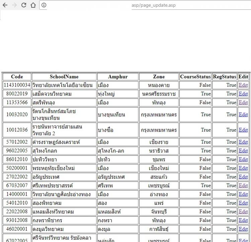Edit the entry coded 50200001
Viewport: 251px width, 242px height.
click(x=243, y=168)
